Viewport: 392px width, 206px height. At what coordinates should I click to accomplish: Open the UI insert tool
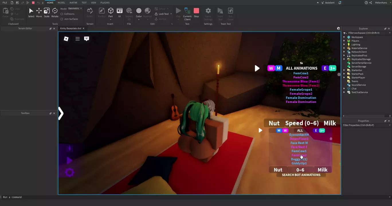coord(119,12)
